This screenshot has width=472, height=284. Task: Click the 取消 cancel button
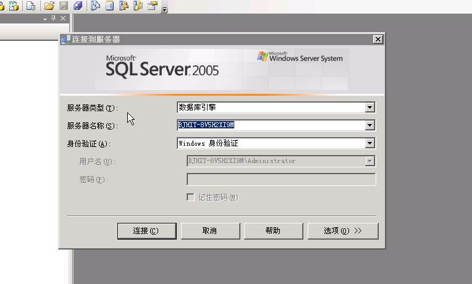[x=211, y=231]
